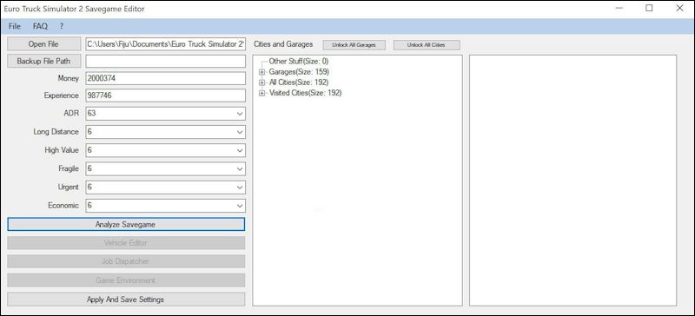This screenshot has width=695, height=316.
Task: Click the Unlock All Cities button
Action: 426,45
